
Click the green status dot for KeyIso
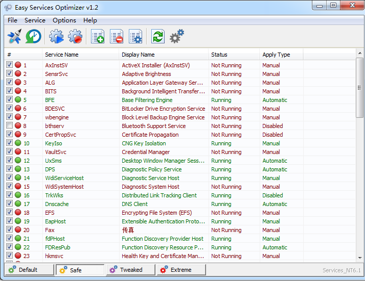pyautogui.click(x=18, y=143)
